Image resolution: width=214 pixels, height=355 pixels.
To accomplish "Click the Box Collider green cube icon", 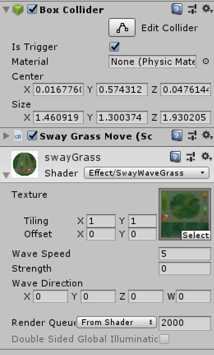I will (18, 10).
